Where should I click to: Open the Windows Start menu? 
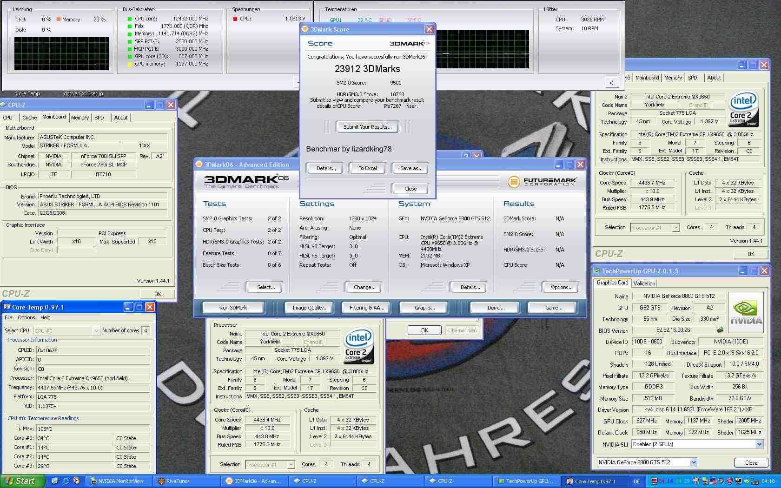pos(22,481)
